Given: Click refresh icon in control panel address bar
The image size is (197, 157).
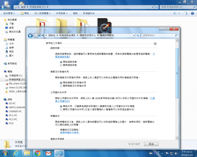Looking at the screenshot, I should (x=138, y=35).
